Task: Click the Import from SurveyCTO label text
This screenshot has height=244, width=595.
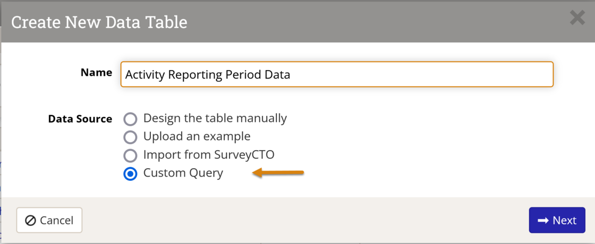Action: tap(209, 155)
